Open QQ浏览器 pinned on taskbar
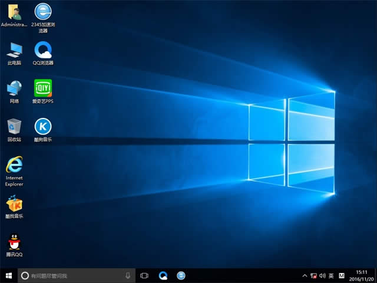Viewport: 377px width, 283px height. point(163,275)
